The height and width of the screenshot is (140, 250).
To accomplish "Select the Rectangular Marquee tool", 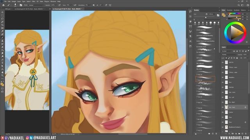I will (2, 16).
